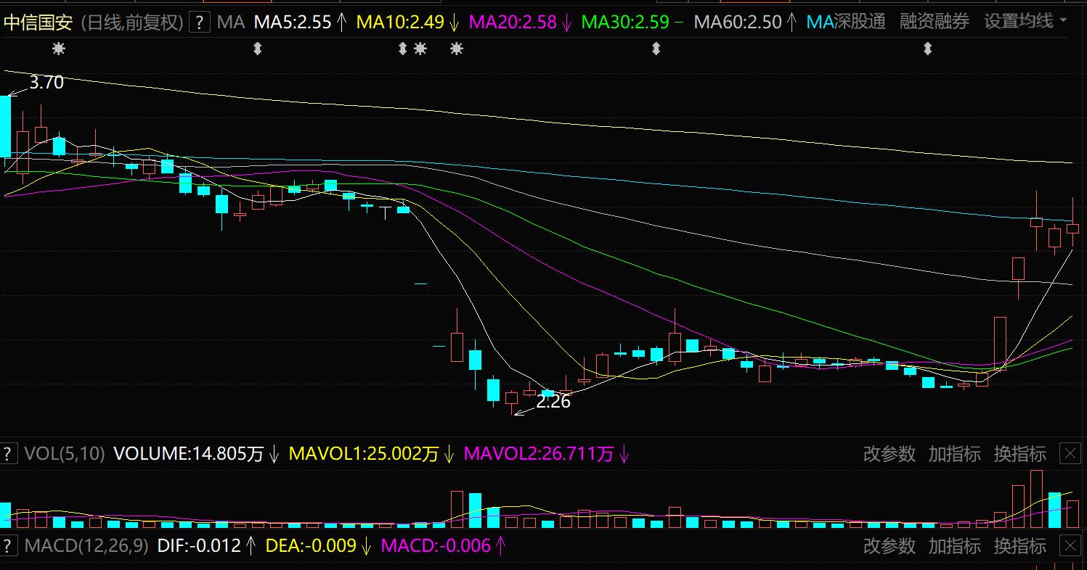Open the help icon beside 前复权 title
The width and height of the screenshot is (1087, 570).
(200, 22)
